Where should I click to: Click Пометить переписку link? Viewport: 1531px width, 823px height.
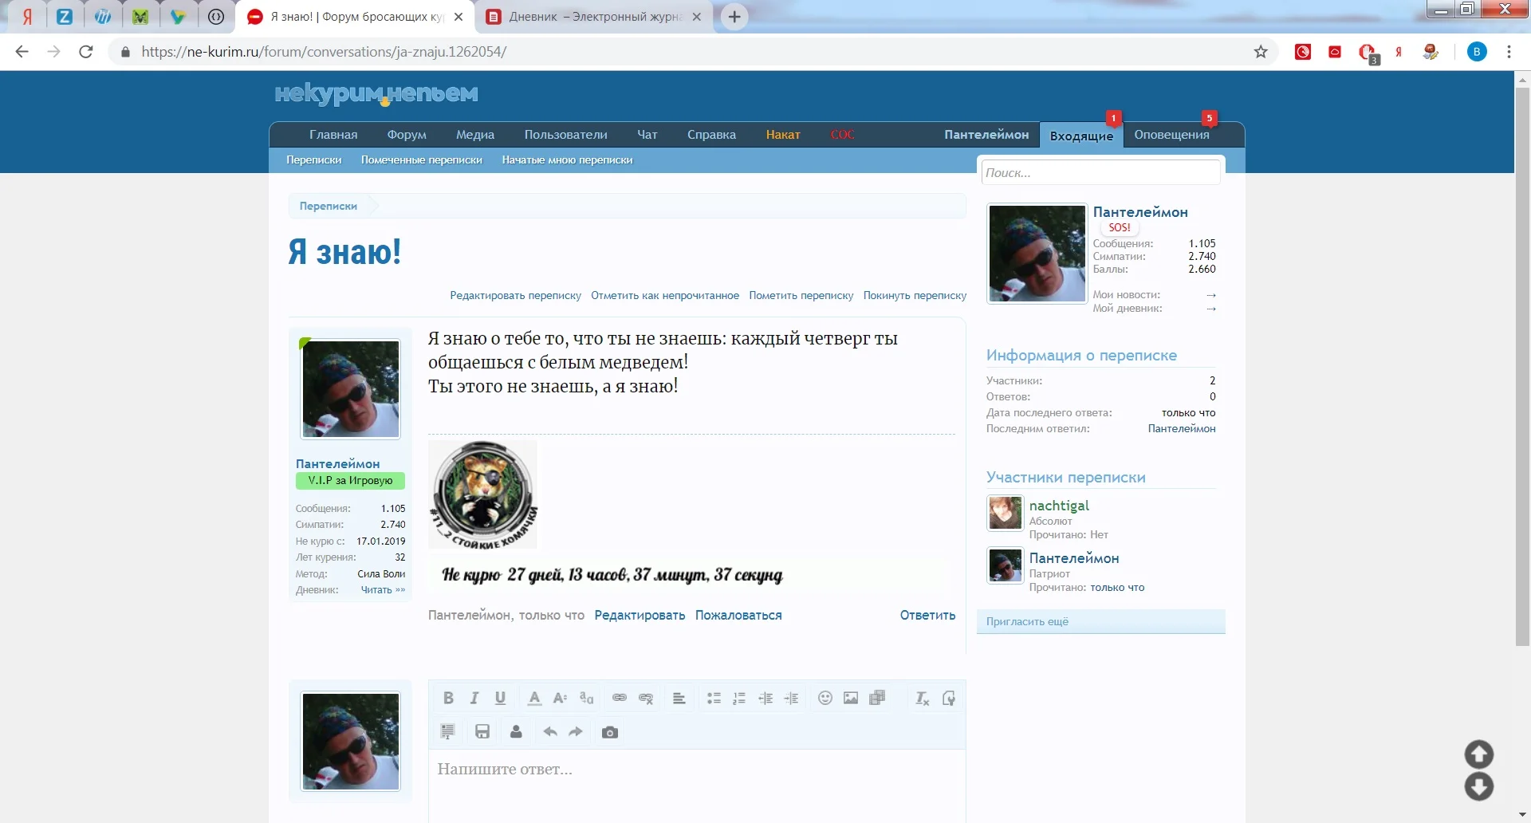tap(801, 296)
